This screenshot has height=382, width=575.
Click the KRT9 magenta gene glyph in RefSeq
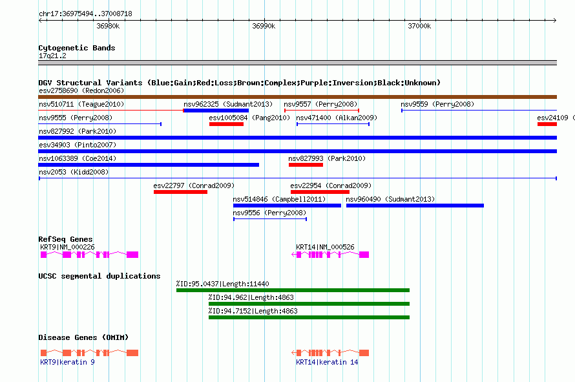[x=89, y=255]
